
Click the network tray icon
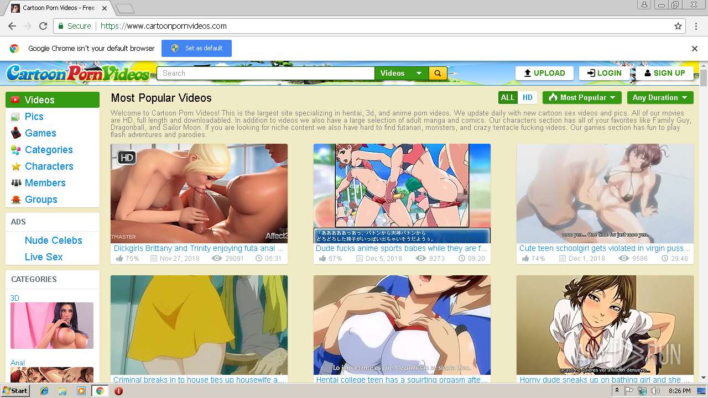click(x=642, y=391)
